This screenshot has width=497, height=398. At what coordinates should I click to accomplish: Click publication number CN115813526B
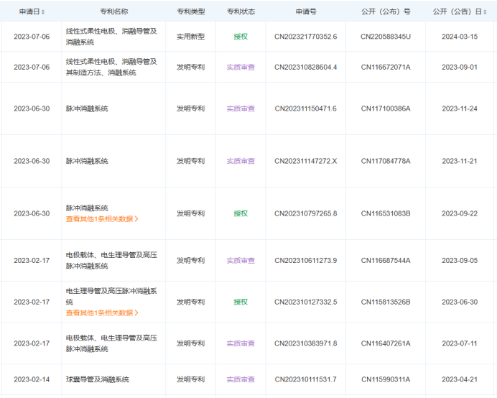point(386,302)
